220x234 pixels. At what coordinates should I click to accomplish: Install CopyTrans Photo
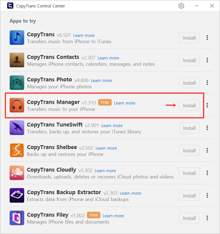pos(189,83)
